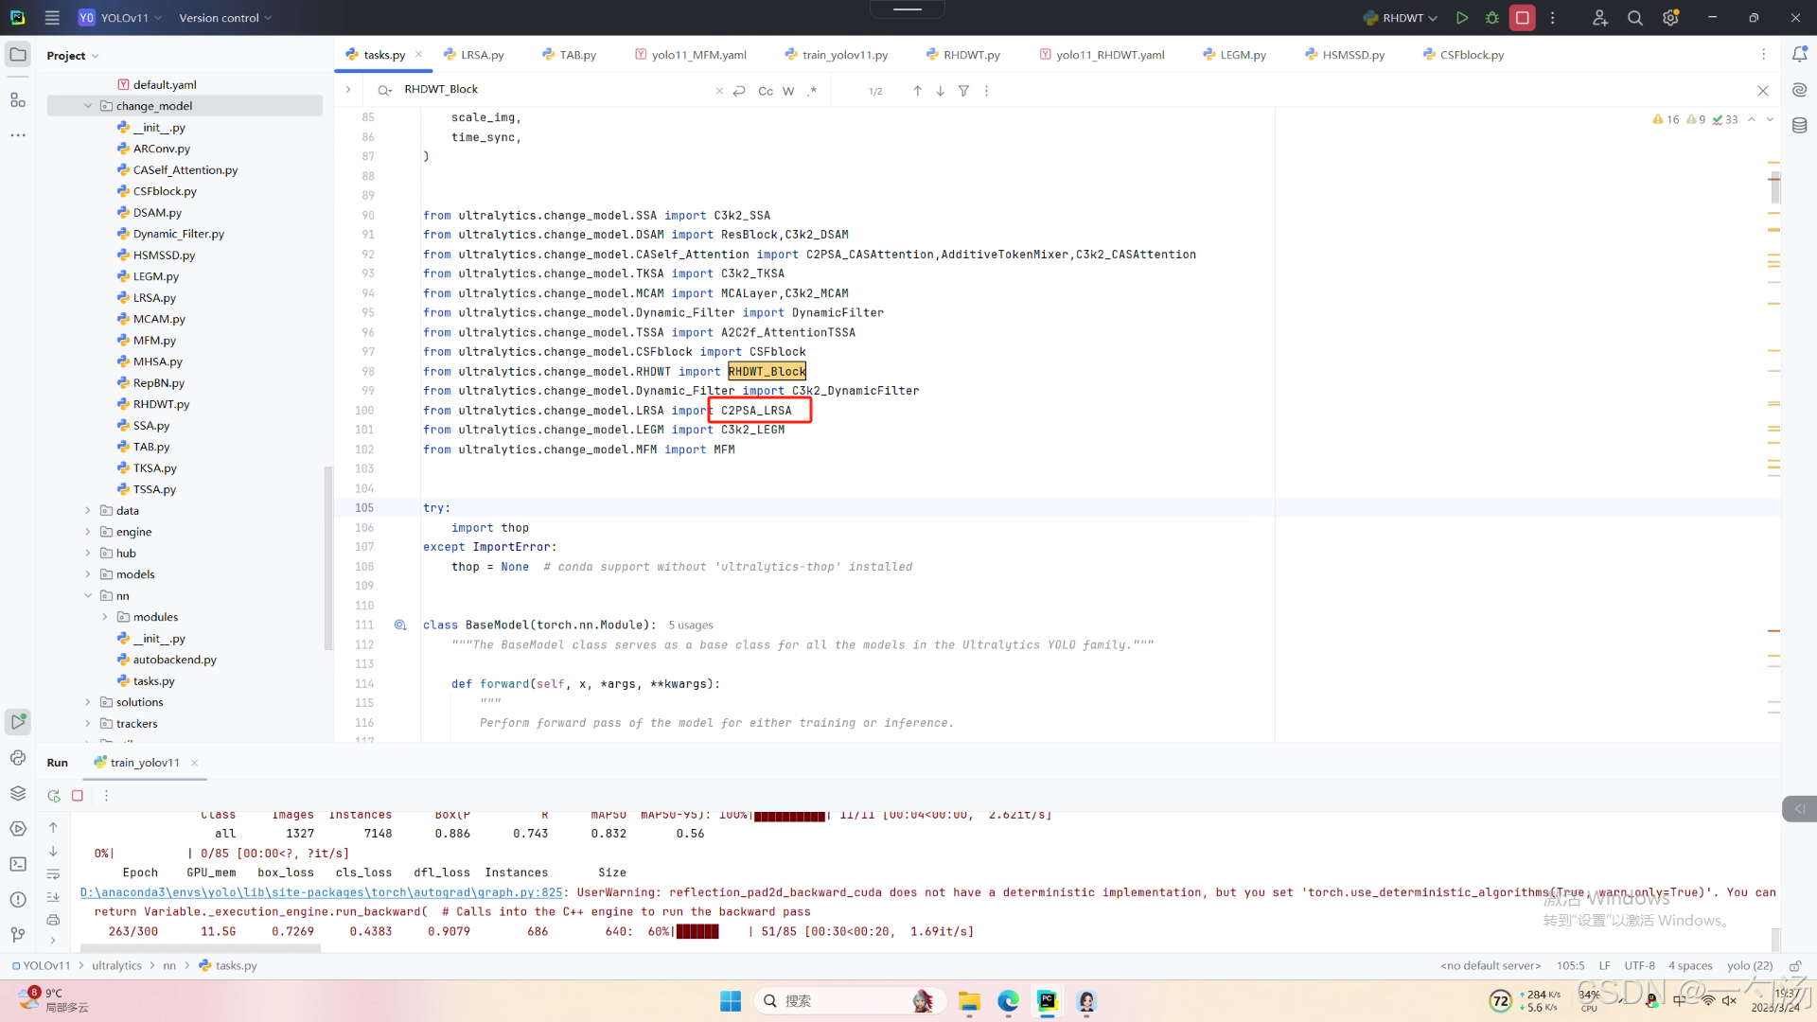Viewport: 1817px width, 1022px height.
Task: Click the Run button in top toolbar
Action: pyautogui.click(x=1462, y=18)
